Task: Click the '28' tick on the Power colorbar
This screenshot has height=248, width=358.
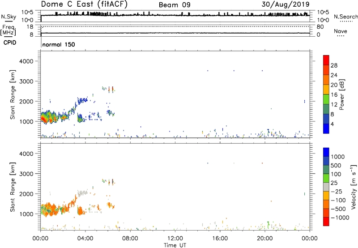Action: (334, 65)
